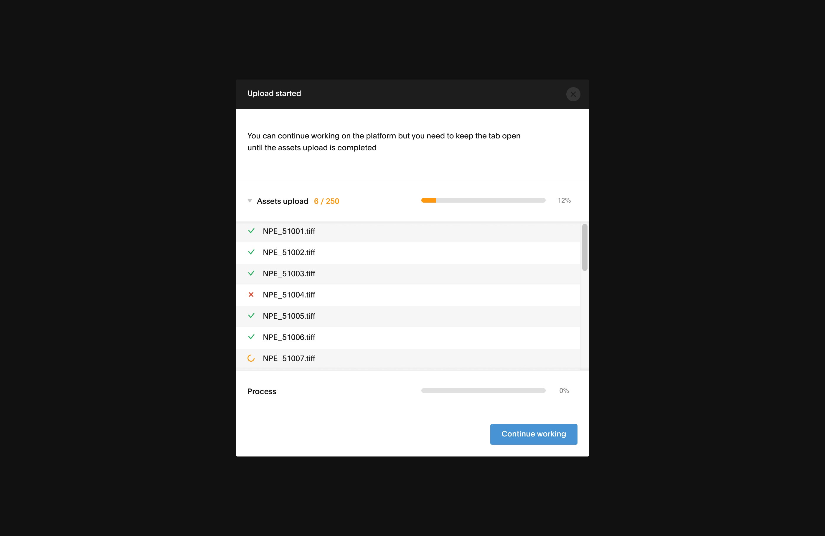Click the 12% upload percentage text
The height and width of the screenshot is (536, 825).
(x=564, y=201)
